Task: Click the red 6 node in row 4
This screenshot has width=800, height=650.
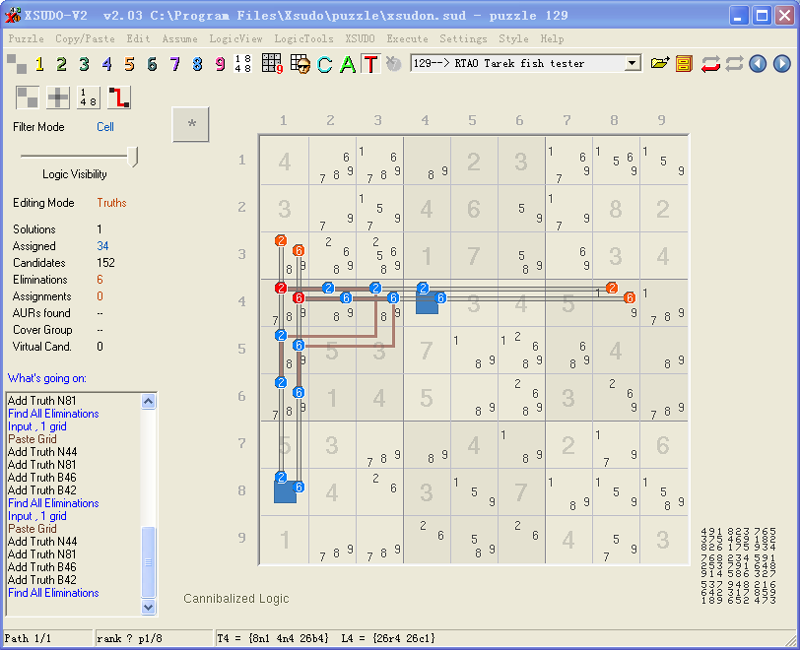Action: [x=299, y=298]
